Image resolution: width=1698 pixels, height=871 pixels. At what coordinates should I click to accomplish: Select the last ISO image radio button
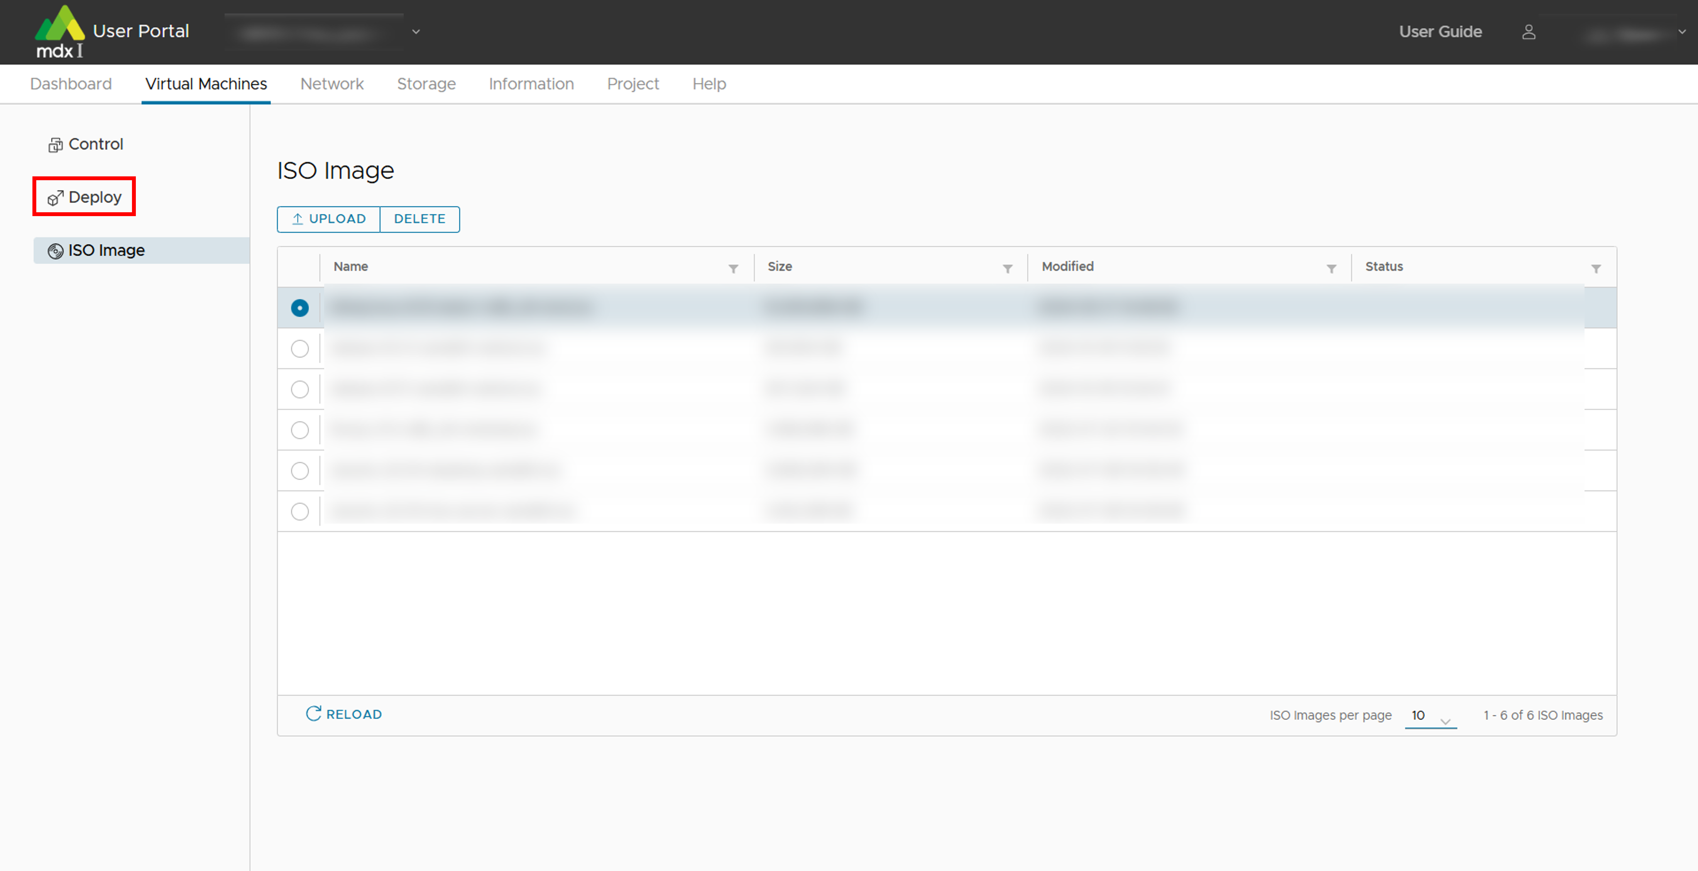point(300,512)
